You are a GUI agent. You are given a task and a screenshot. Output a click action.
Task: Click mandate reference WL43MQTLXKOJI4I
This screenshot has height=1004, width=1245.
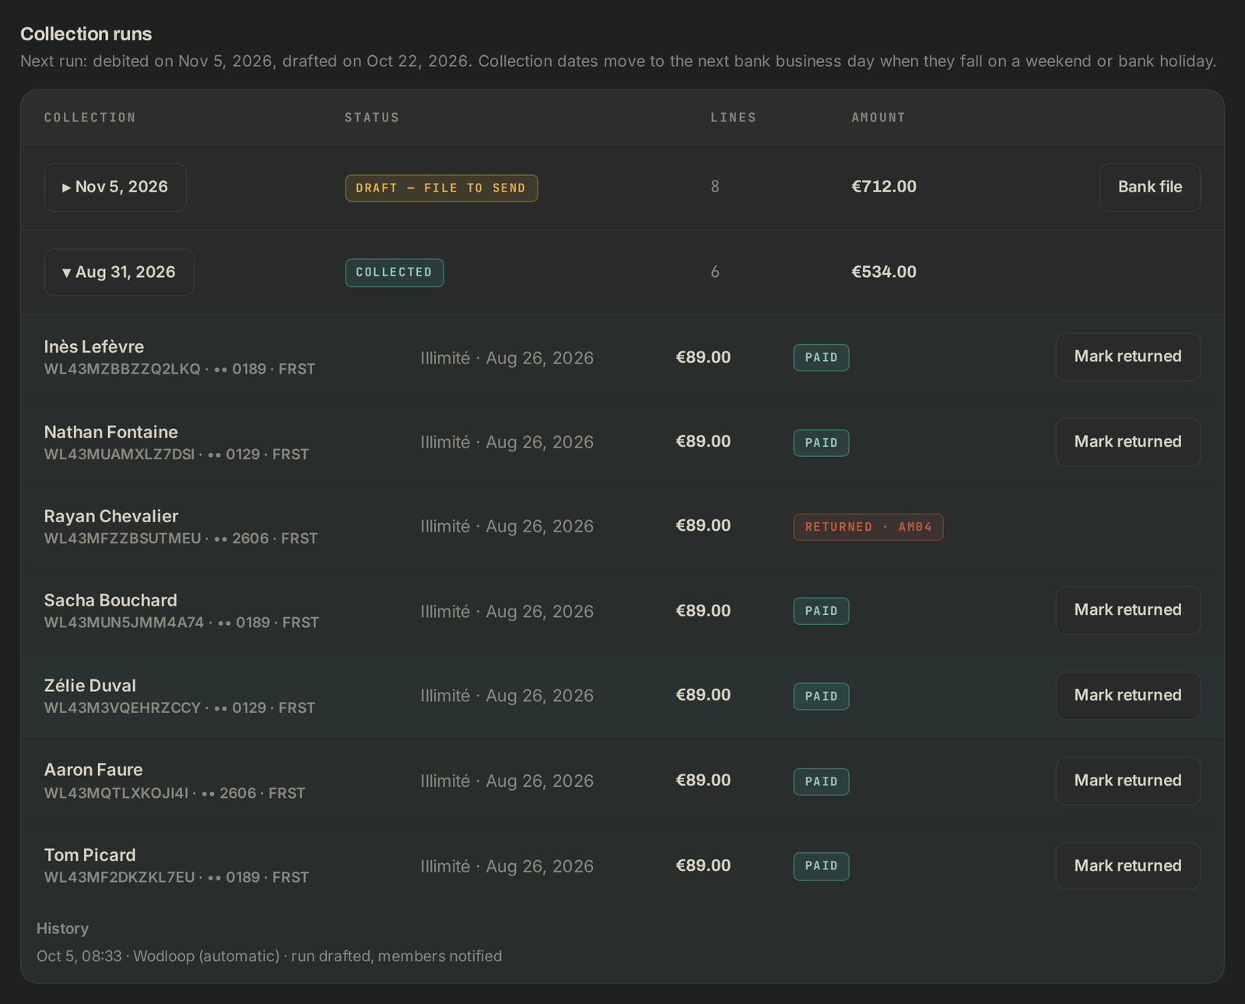pyautogui.click(x=117, y=793)
